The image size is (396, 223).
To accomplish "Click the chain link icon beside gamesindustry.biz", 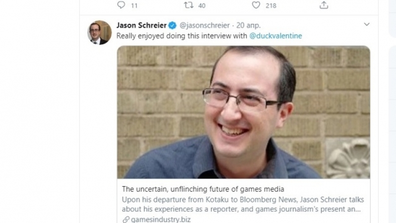I will tap(126, 220).
